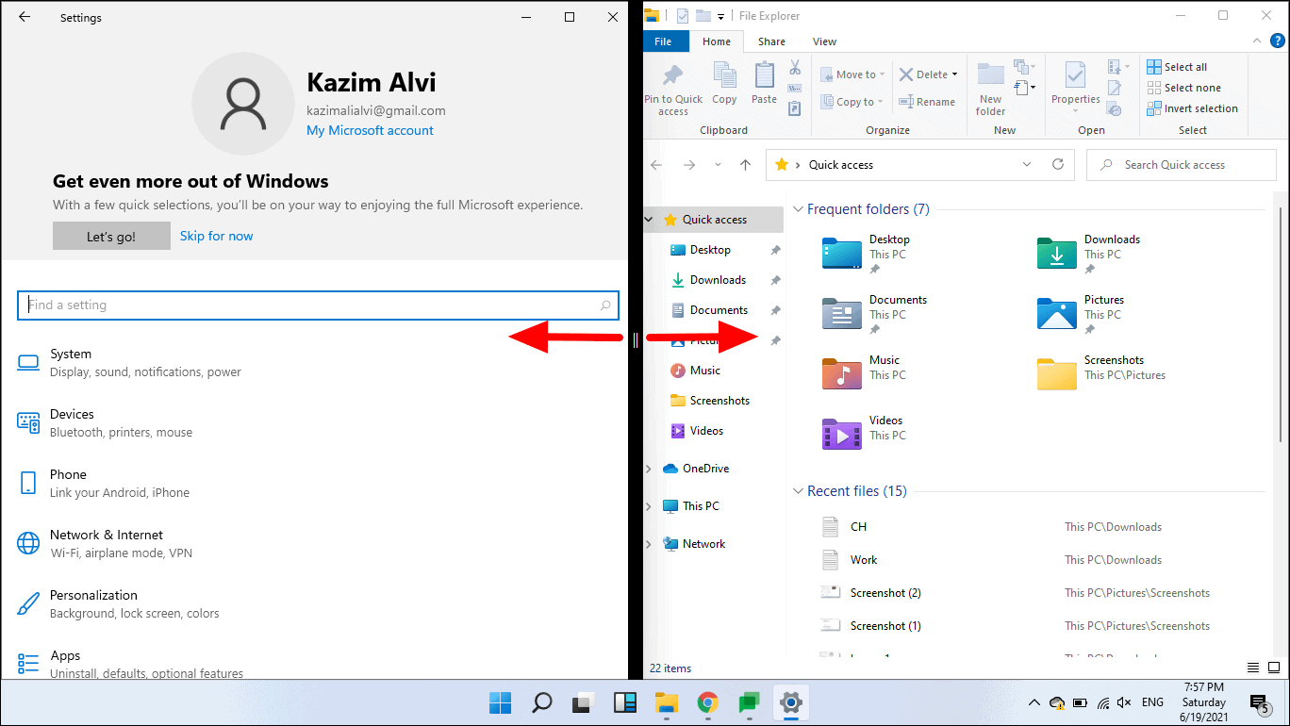Click the Skip for now link
This screenshot has height=726, width=1290.
click(217, 236)
